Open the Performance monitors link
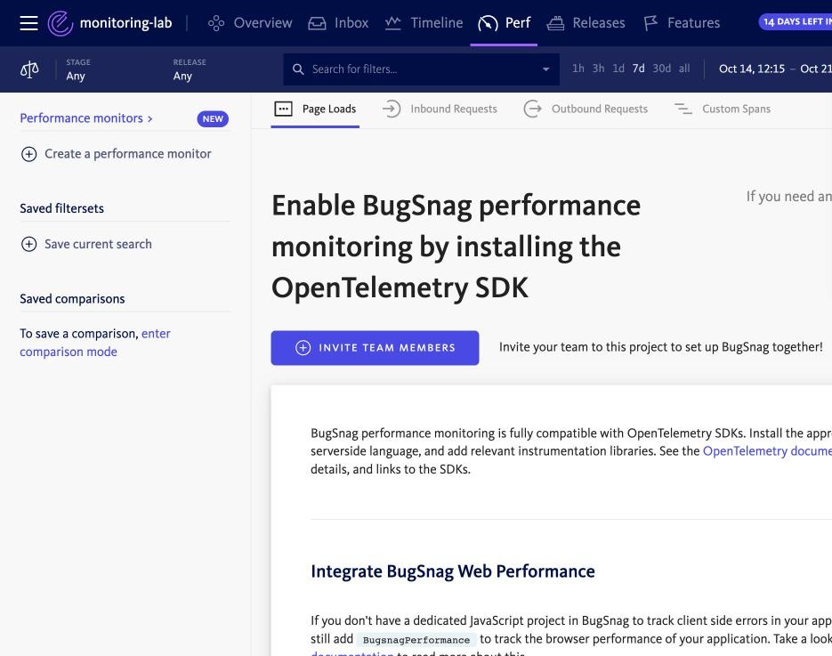 click(86, 117)
